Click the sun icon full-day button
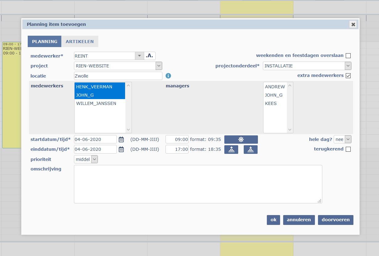 241,139
